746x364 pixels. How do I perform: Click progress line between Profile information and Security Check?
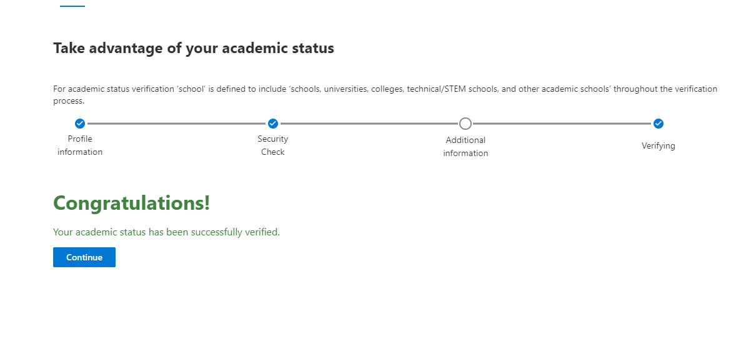click(176, 124)
